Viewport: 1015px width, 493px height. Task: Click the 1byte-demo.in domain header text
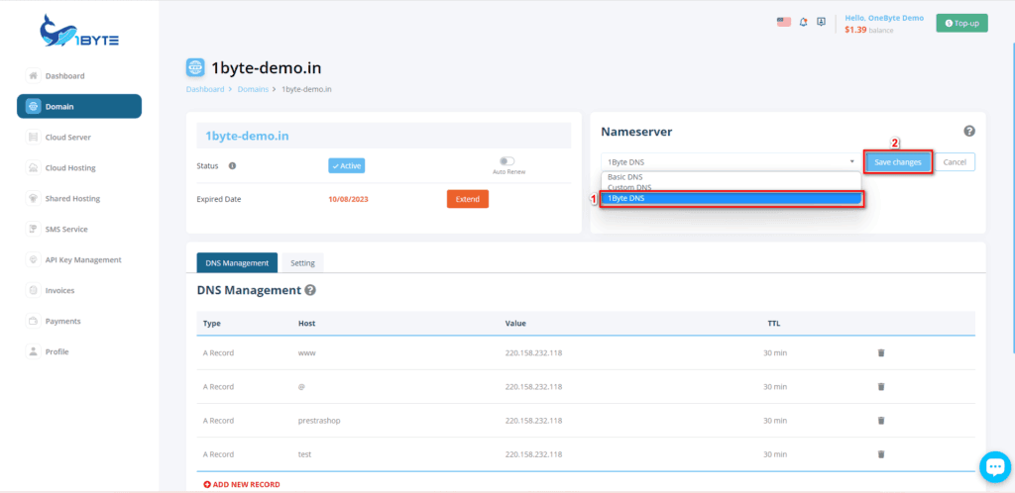click(x=247, y=137)
